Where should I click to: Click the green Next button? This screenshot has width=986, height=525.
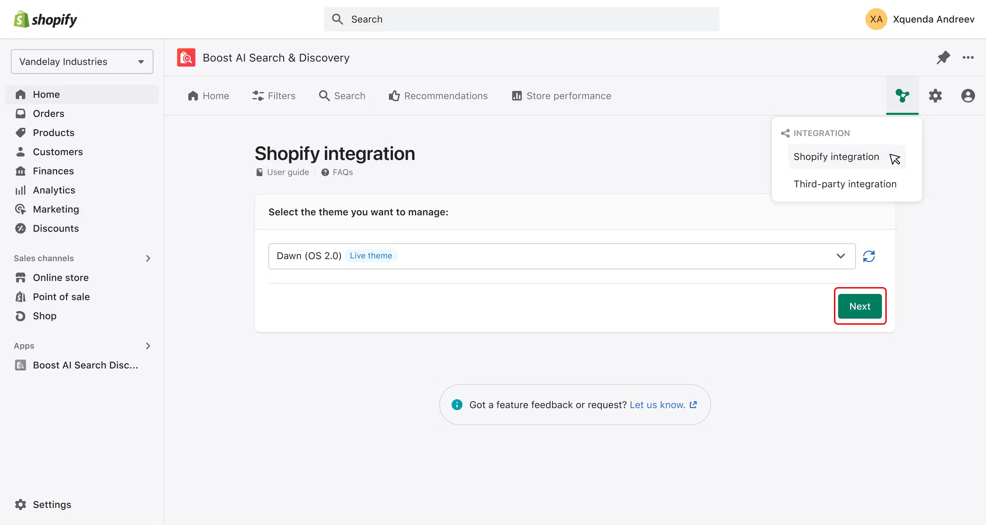(859, 306)
